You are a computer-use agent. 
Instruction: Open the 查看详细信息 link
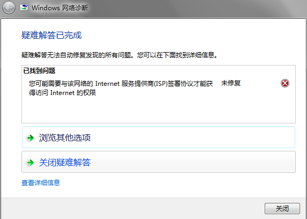(x=41, y=182)
